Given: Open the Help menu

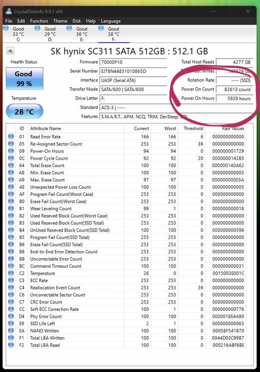Looking at the screenshot, I should (91, 21).
